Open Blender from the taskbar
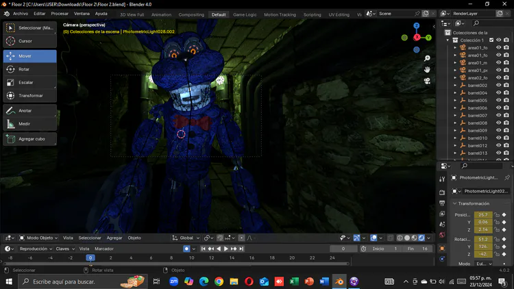The image size is (514, 289). (339, 281)
